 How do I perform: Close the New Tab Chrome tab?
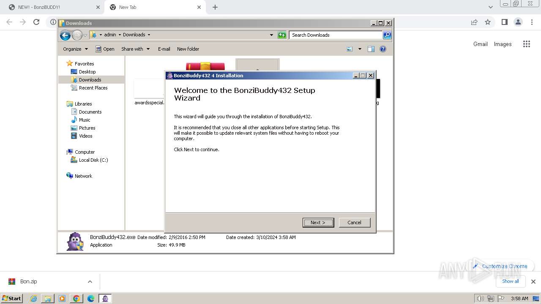(199, 7)
